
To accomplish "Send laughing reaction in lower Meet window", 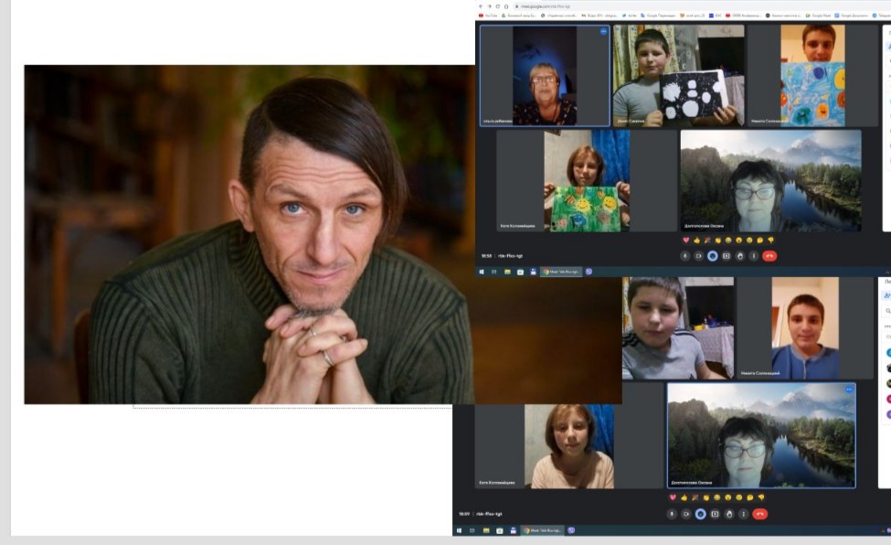I will pyautogui.click(x=716, y=497).
